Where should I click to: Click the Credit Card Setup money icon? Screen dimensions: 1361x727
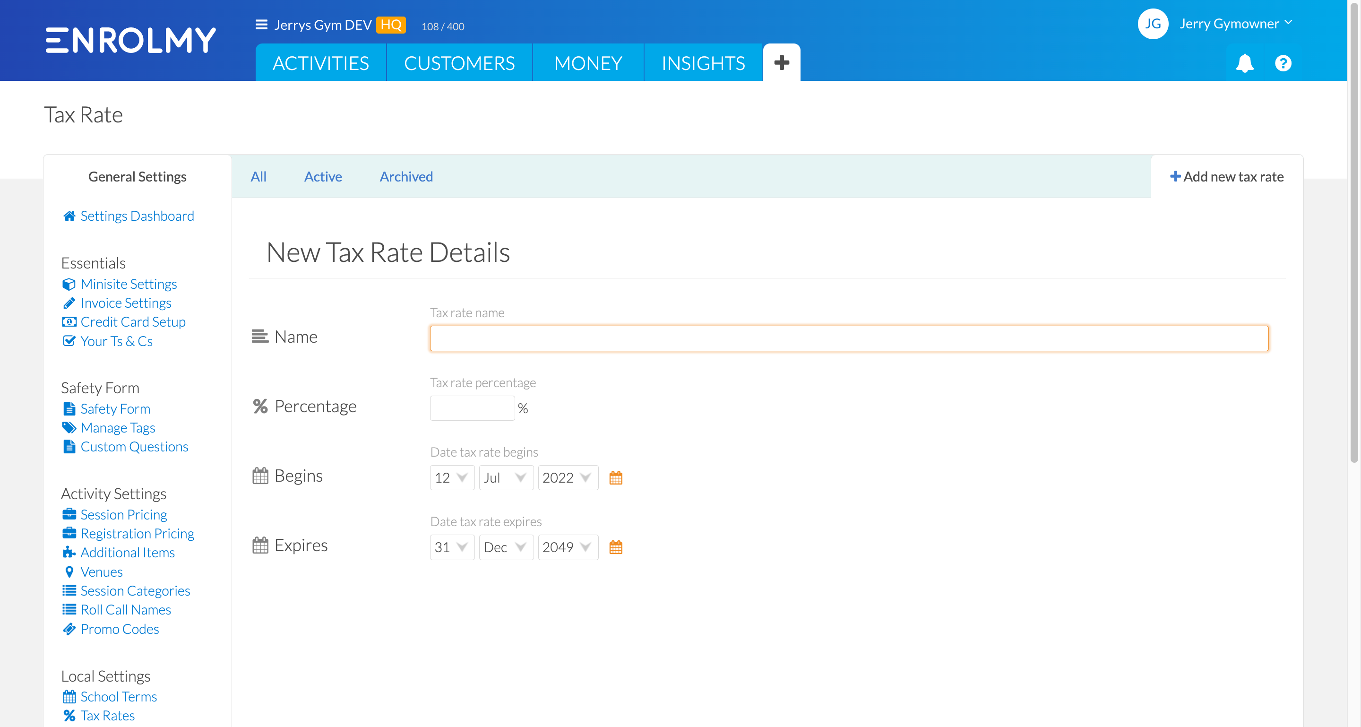[x=69, y=322]
